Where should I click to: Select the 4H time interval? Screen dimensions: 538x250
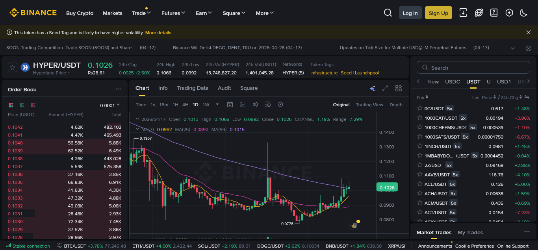tap(185, 105)
